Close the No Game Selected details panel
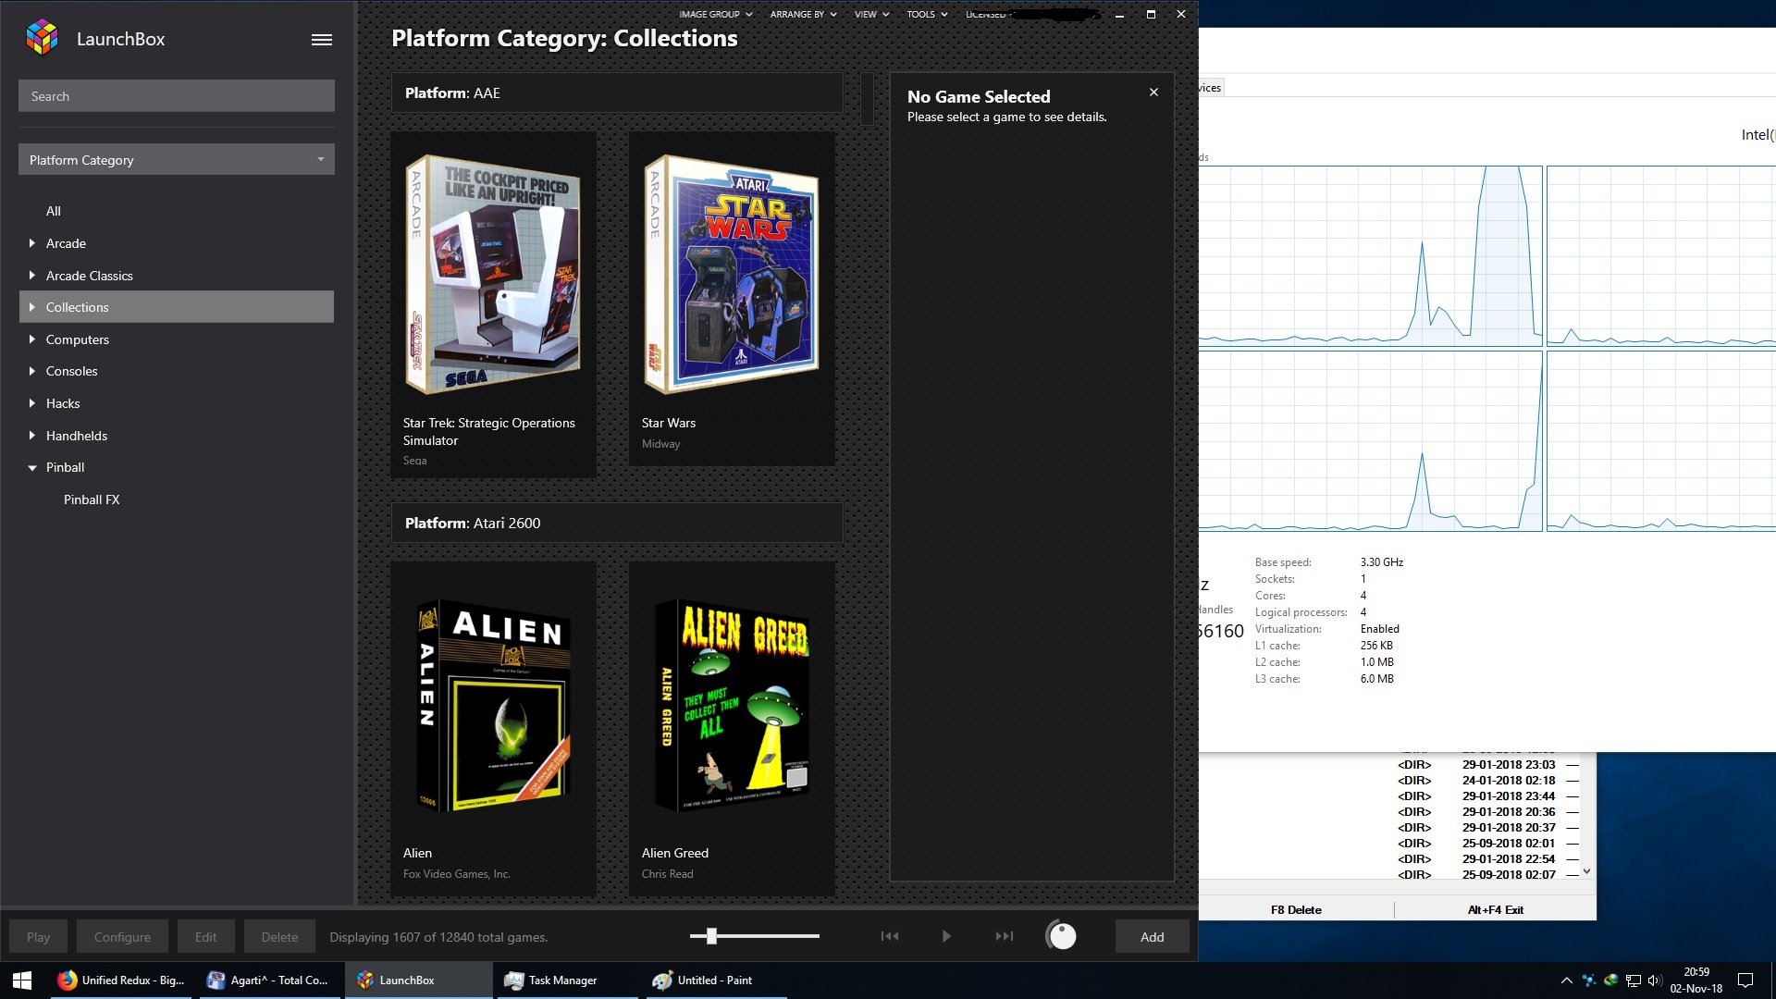The width and height of the screenshot is (1776, 999). point(1153,92)
